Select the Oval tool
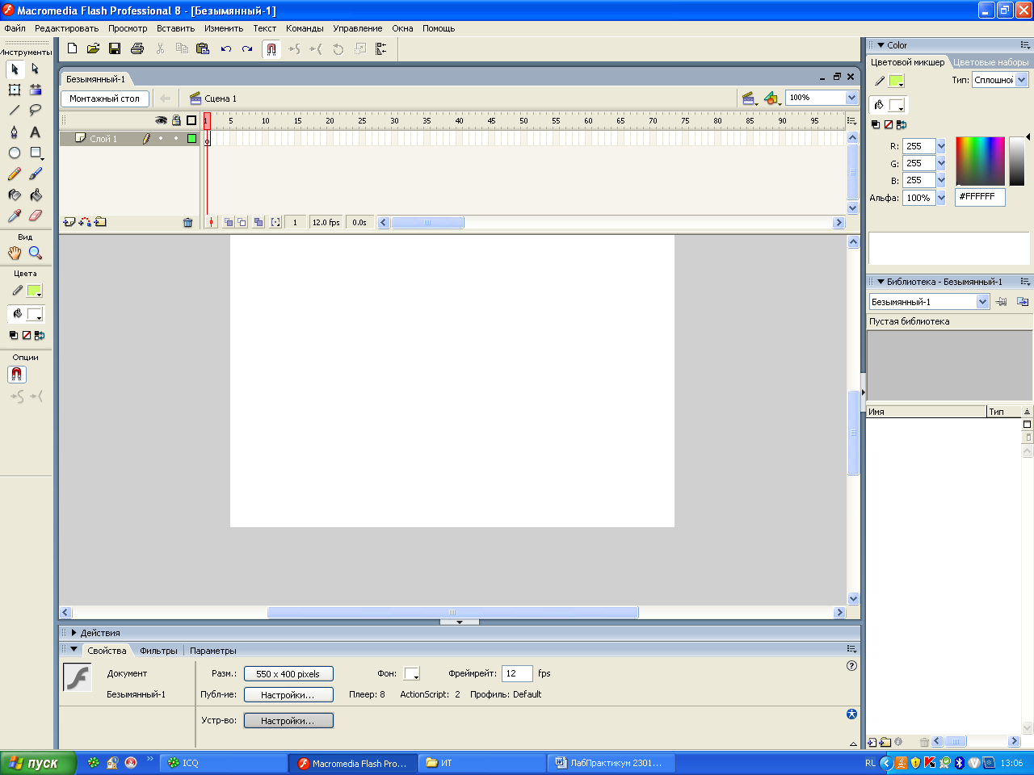This screenshot has width=1034, height=775. pyautogui.click(x=15, y=153)
